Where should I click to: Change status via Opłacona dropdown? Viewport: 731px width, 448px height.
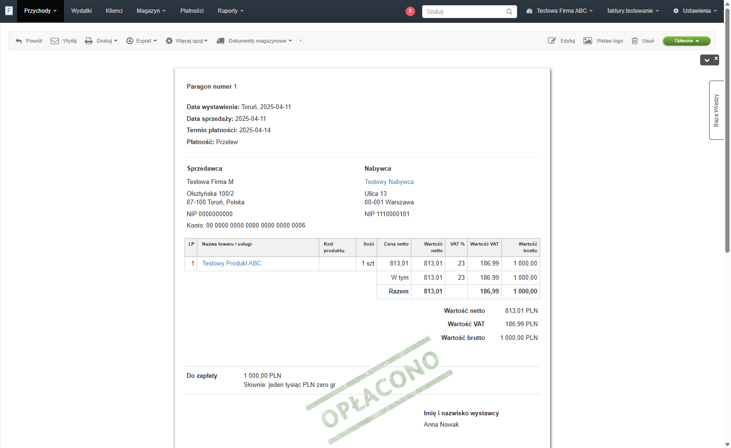(x=686, y=41)
